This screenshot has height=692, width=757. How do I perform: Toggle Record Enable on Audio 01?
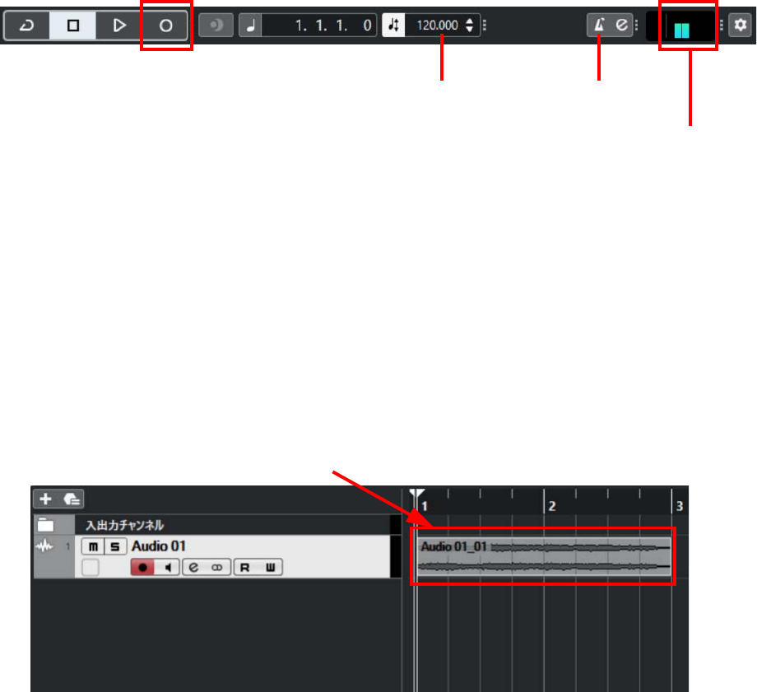(142, 567)
